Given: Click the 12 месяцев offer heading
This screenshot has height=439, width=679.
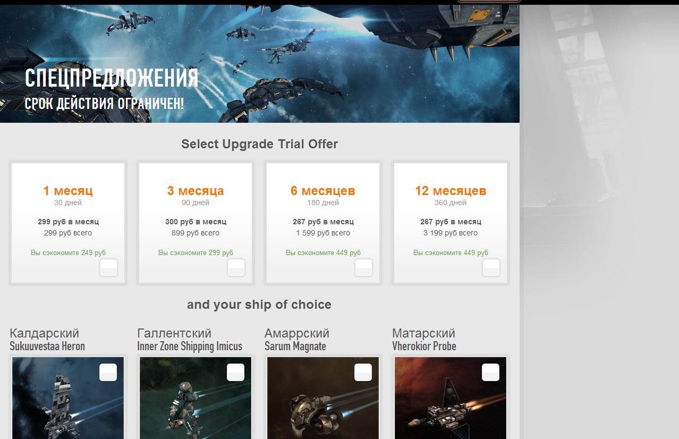Looking at the screenshot, I should (451, 191).
